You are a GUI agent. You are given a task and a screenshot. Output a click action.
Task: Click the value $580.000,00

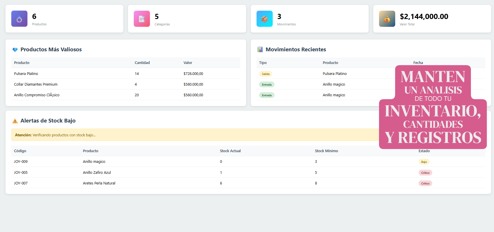pyautogui.click(x=193, y=84)
